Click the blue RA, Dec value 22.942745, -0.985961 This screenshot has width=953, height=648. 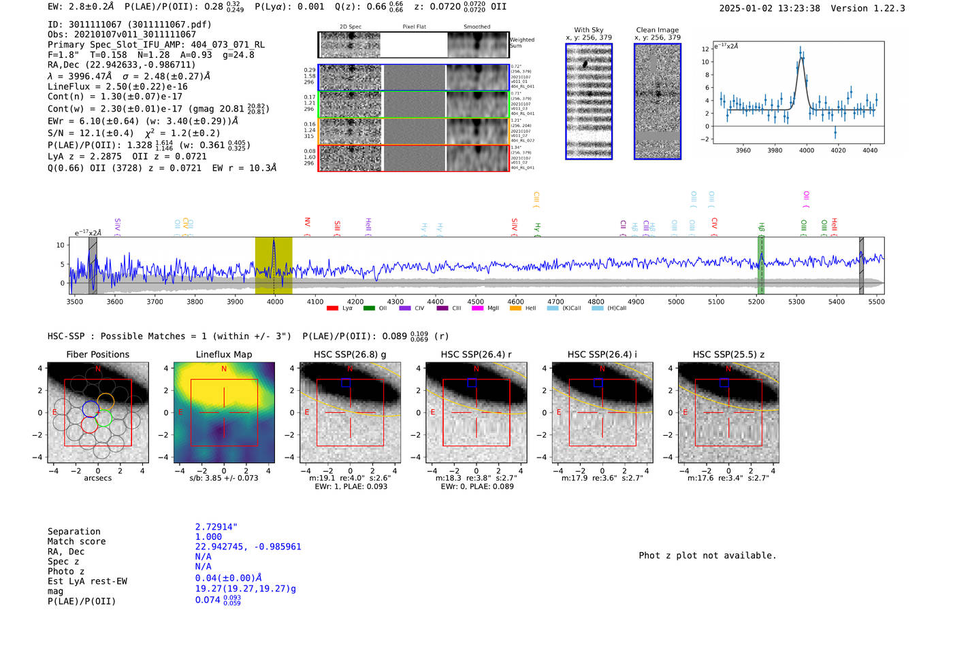click(x=248, y=547)
